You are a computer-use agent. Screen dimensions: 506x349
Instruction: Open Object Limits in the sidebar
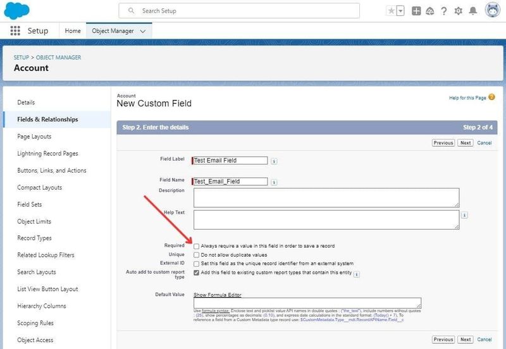coord(34,221)
